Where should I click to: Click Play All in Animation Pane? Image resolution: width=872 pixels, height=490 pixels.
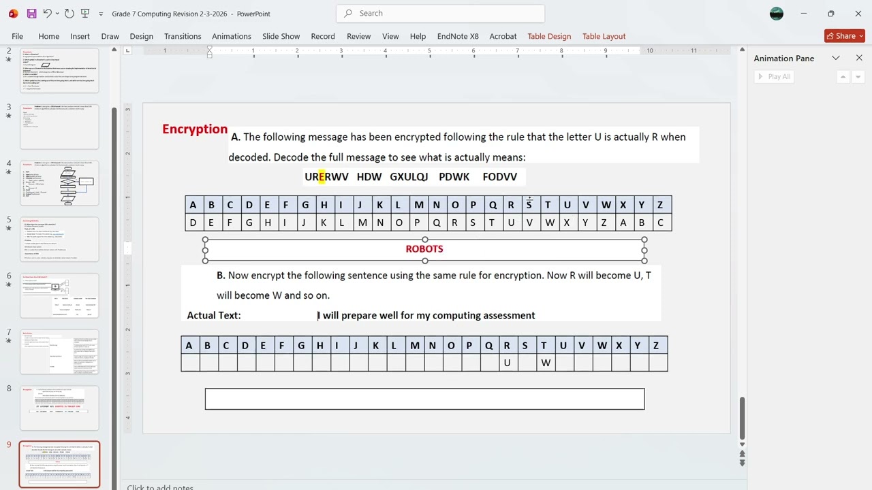774,76
